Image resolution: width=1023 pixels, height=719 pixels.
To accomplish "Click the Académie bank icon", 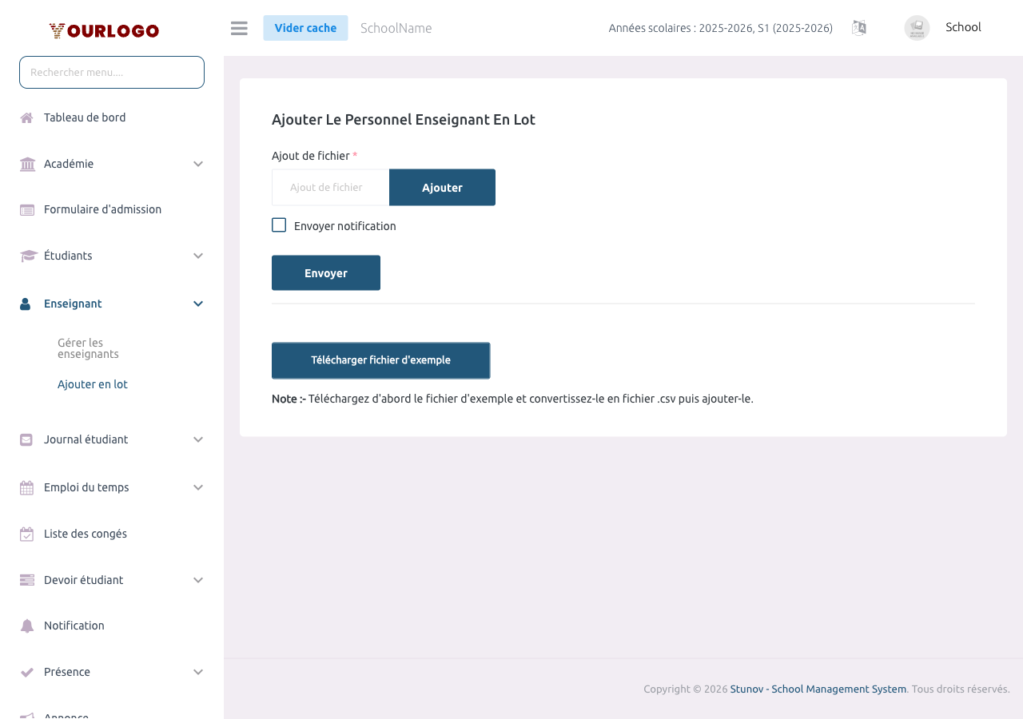I will [x=26, y=163].
